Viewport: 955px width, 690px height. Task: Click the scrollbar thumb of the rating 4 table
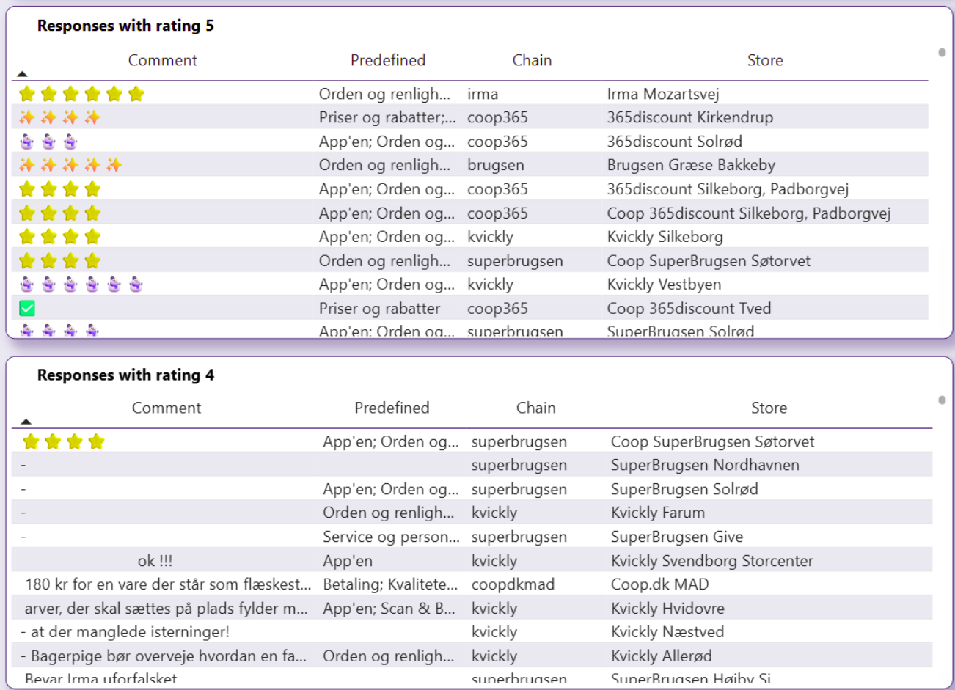tap(942, 400)
